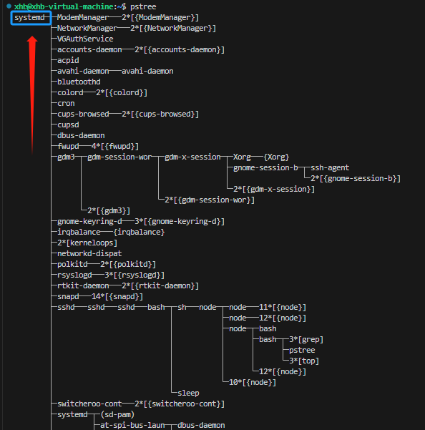The height and width of the screenshot is (430, 425).
Task: Click the 2*[kerneloops] entry
Action: coord(87,243)
